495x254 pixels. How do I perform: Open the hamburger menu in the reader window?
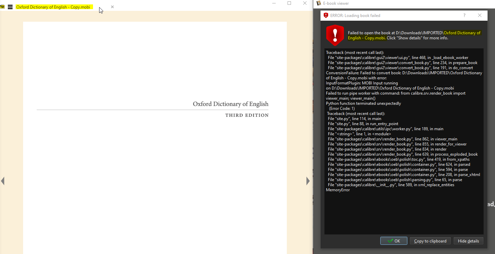tap(10, 7)
